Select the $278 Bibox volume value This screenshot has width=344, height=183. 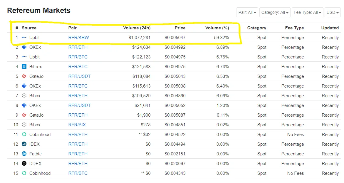point(146,125)
